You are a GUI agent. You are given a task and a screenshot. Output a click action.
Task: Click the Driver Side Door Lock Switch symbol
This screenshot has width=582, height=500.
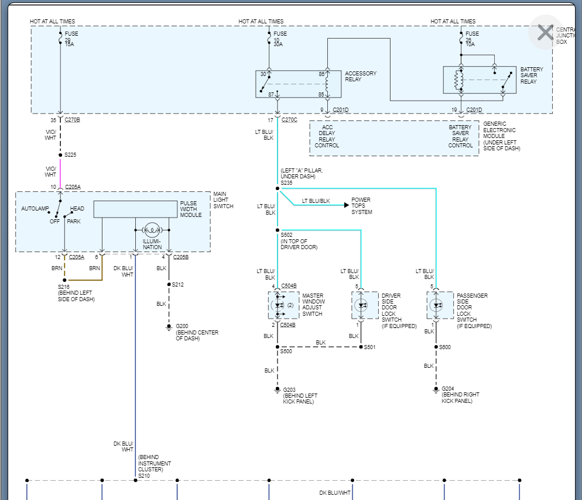click(x=361, y=305)
